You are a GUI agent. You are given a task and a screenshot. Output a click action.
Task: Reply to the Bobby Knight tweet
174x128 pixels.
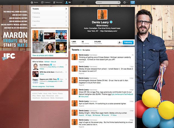[89, 115]
